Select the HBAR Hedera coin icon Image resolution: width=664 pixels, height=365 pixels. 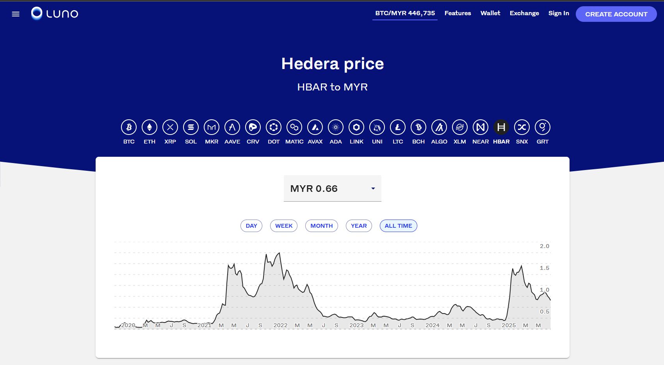(x=501, y=127)
